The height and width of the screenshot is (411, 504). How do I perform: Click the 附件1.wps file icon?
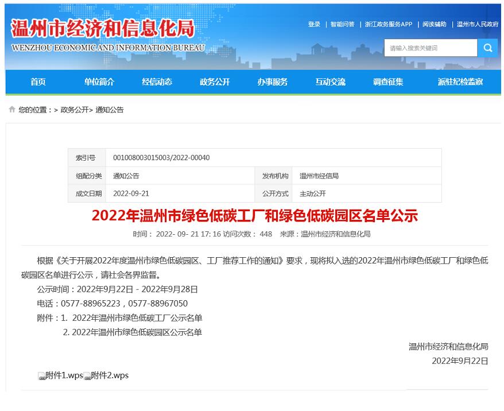pos(41,376)
